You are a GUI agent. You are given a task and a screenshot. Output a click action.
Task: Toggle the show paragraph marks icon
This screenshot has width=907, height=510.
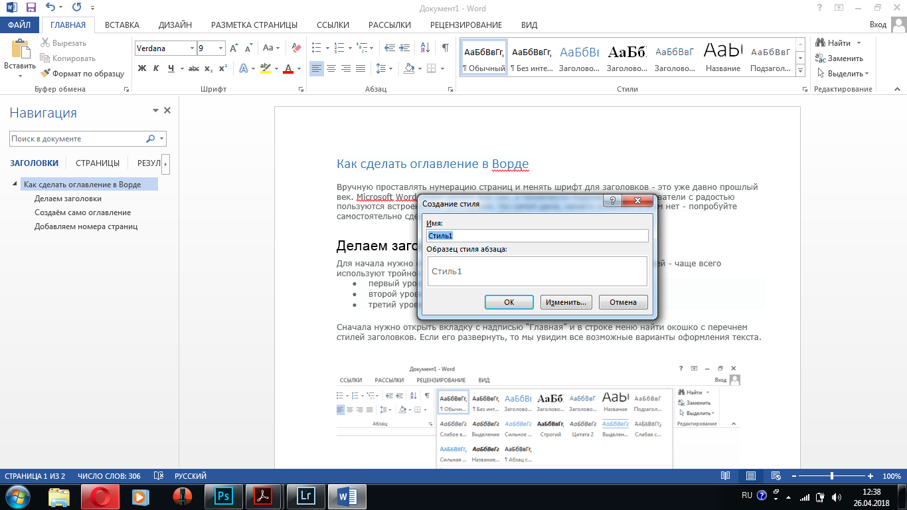tap(445, 48)
